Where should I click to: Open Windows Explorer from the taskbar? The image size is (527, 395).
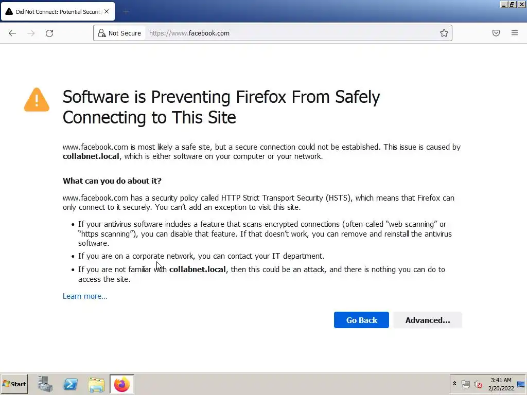pyautogui.click(x=96, y=384)
